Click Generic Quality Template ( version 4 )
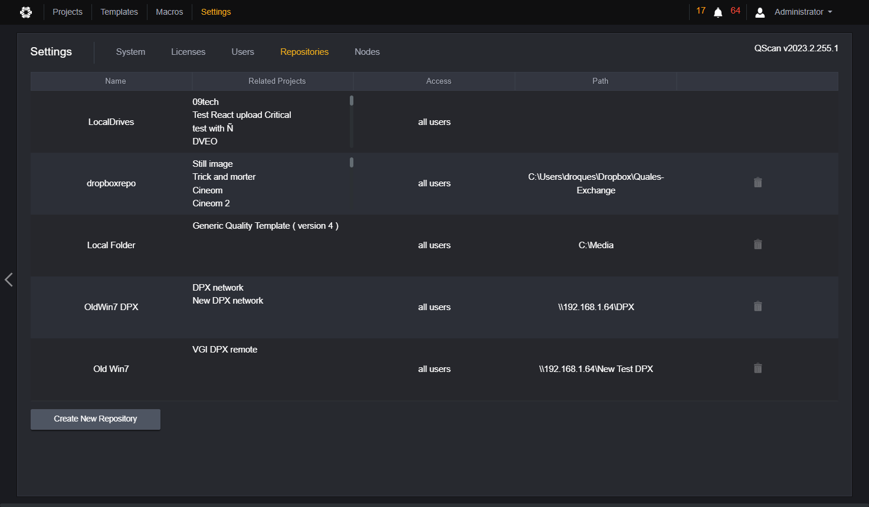869x507 pixels. 265,226
